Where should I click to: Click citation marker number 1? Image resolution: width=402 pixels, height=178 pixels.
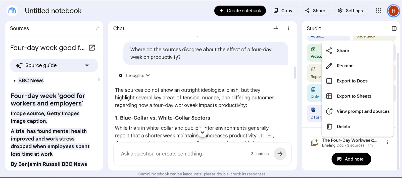click(x=261, y=136)
